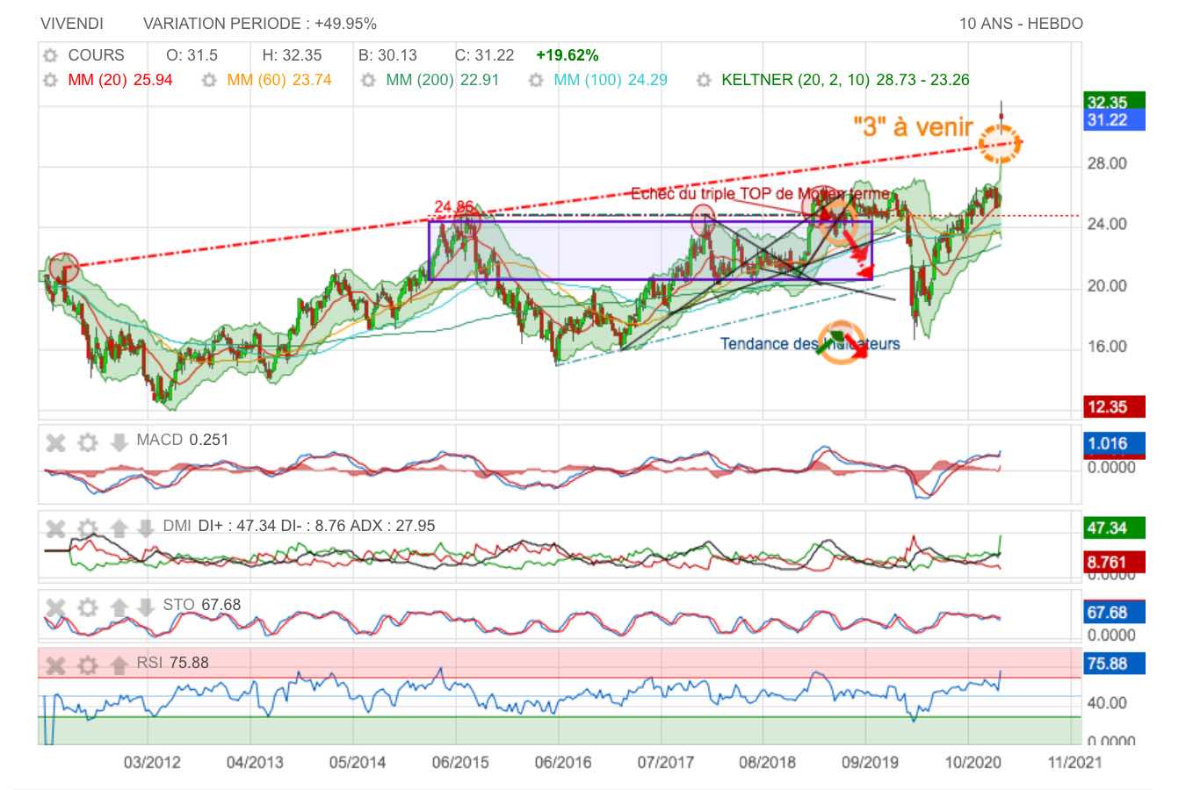Open STO panel gear settings
Viewport: 1193px width, 790px height.
pos(88,607)
